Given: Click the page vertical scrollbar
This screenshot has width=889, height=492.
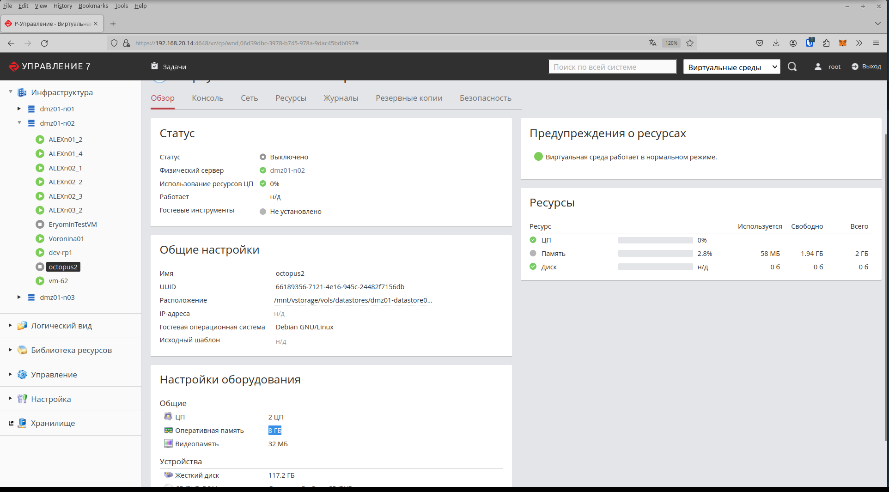Looking at the screenshot, I should 886,286.
